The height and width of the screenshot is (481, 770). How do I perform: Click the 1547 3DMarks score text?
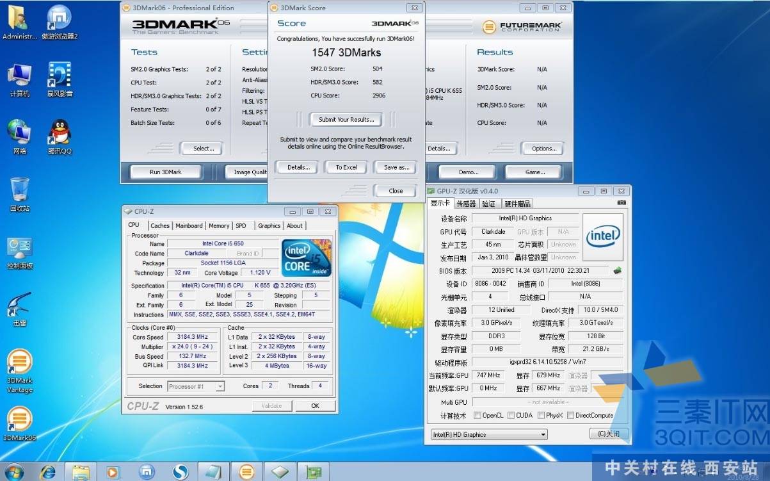(346, 53)
